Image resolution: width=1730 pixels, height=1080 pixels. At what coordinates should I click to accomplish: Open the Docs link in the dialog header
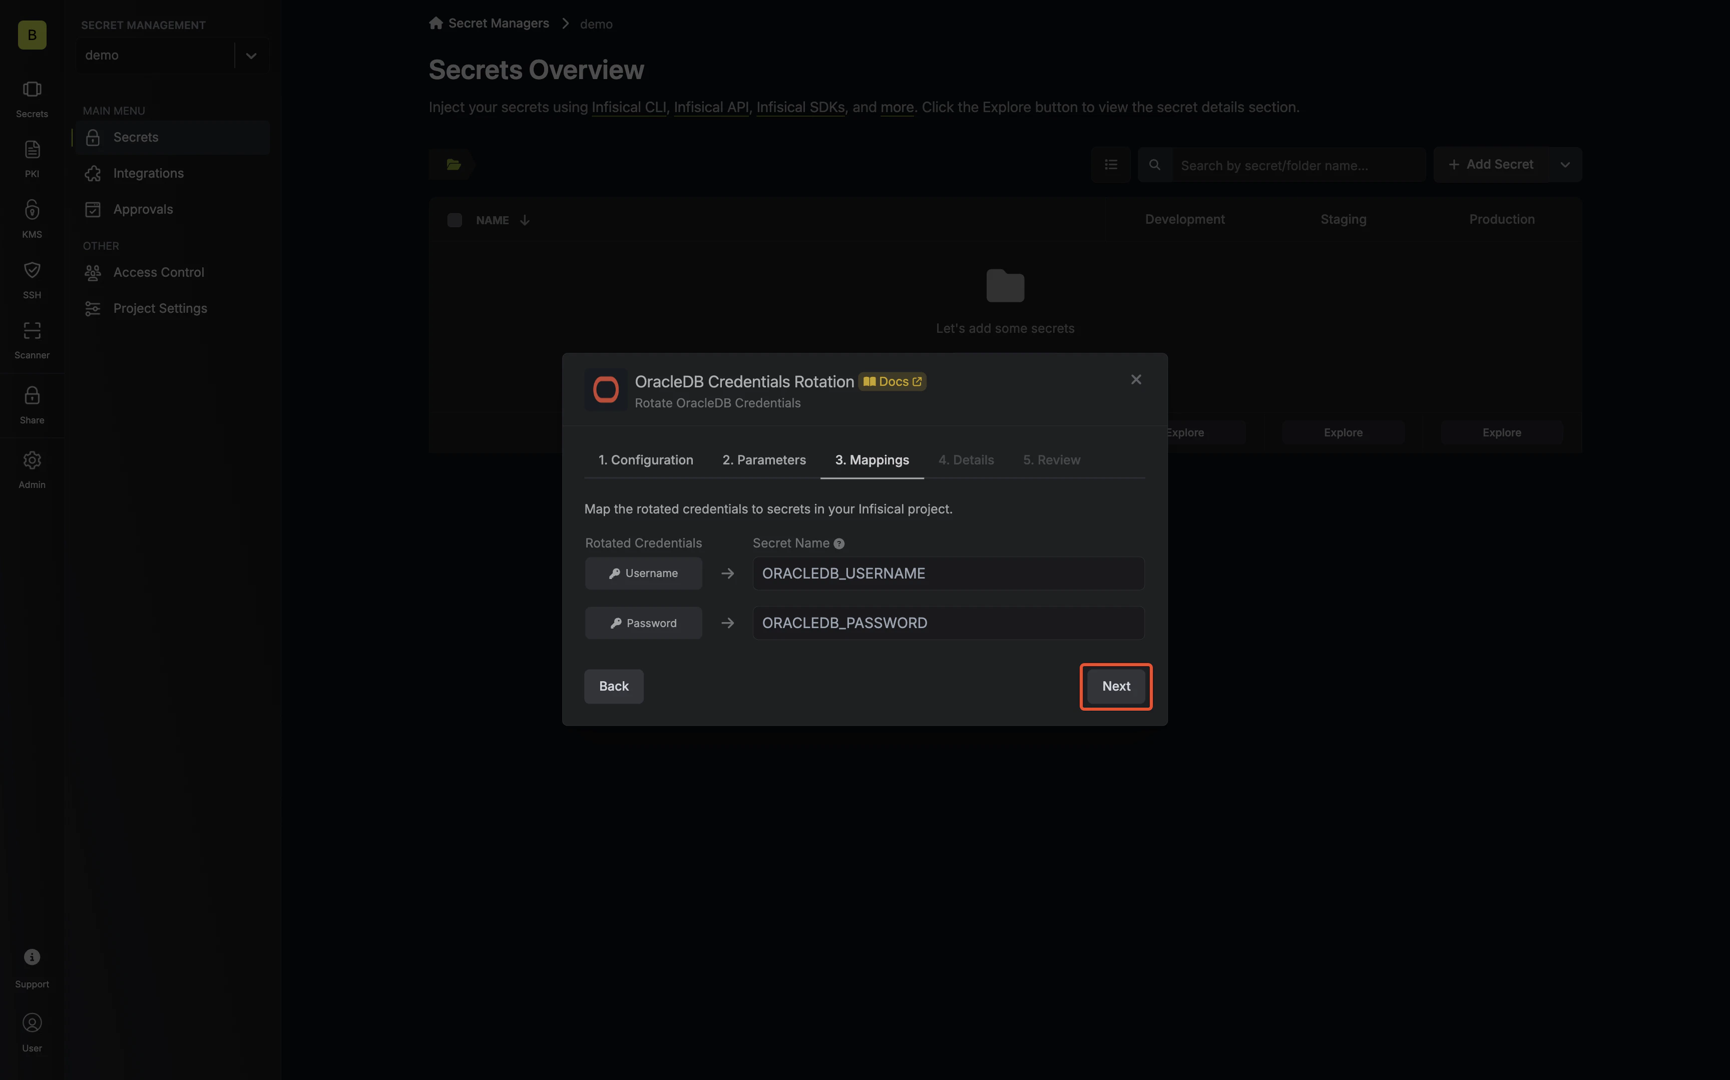coord(892,381)
